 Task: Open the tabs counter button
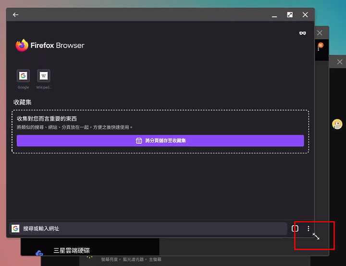[295, 229]
